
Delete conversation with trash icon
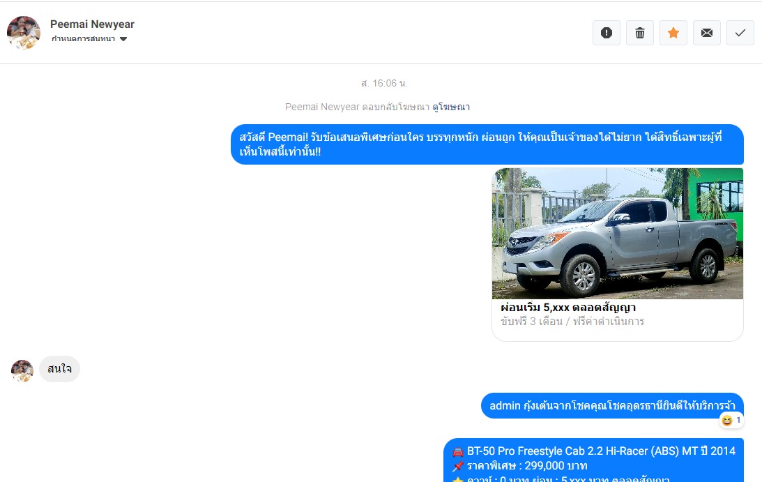tap(639, 33)
